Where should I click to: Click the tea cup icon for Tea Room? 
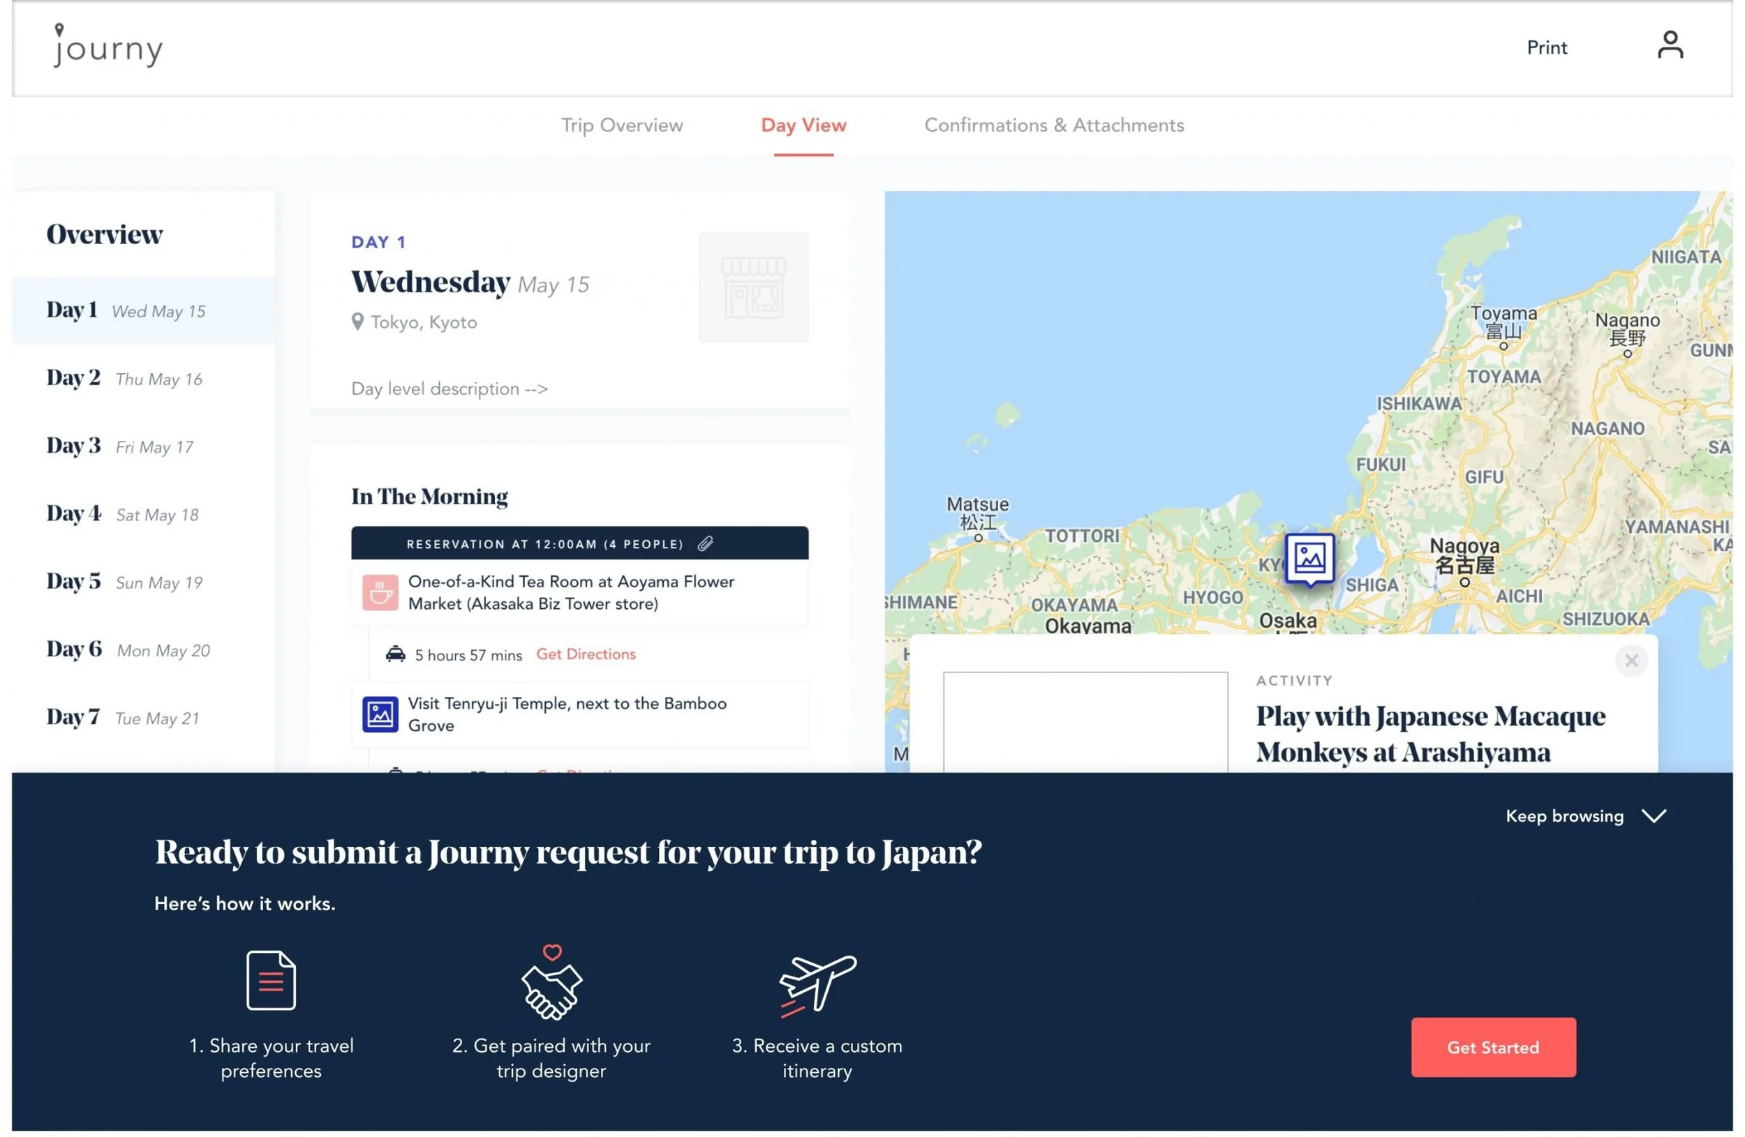[380, 593]
